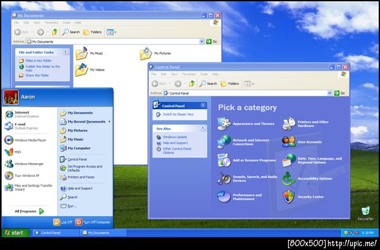Open Sounds, Speech, and Audio Devices icon

224,179
